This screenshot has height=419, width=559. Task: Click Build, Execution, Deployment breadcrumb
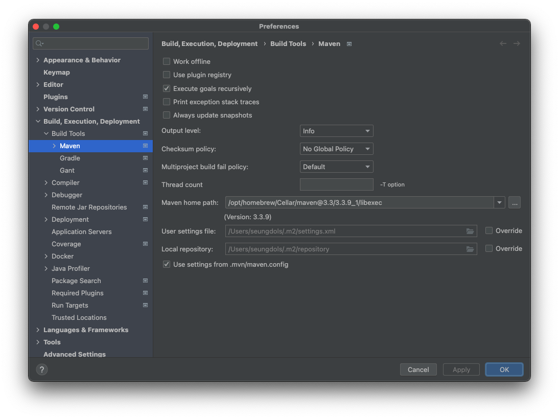tap(209, 43)
